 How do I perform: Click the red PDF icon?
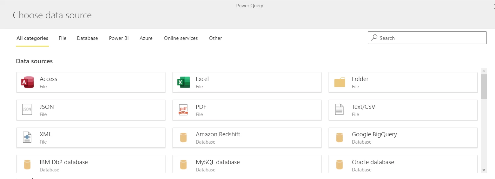[183, 110]
